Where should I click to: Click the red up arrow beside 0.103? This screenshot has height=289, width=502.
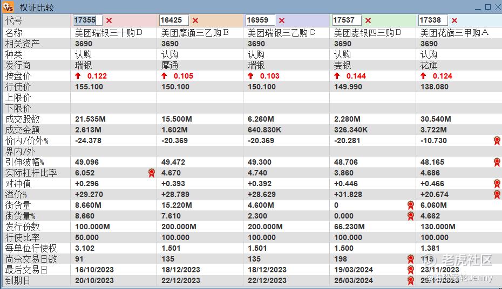coord(250,76)
